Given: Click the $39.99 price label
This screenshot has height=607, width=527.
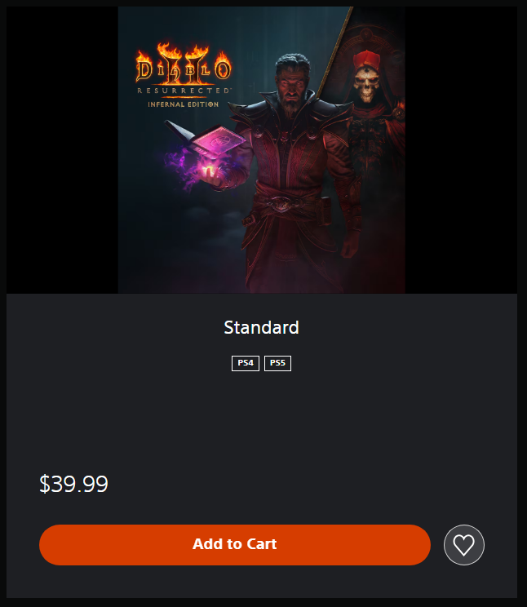Looking at the screenshot, I should [73, 484].
